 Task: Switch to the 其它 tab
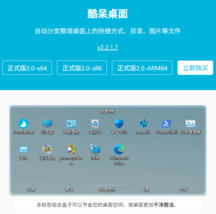[69, 190]
